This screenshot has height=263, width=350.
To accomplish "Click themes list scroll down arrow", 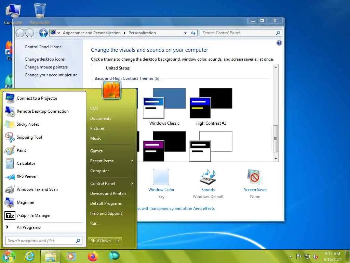I will click(x=276, y=159).
